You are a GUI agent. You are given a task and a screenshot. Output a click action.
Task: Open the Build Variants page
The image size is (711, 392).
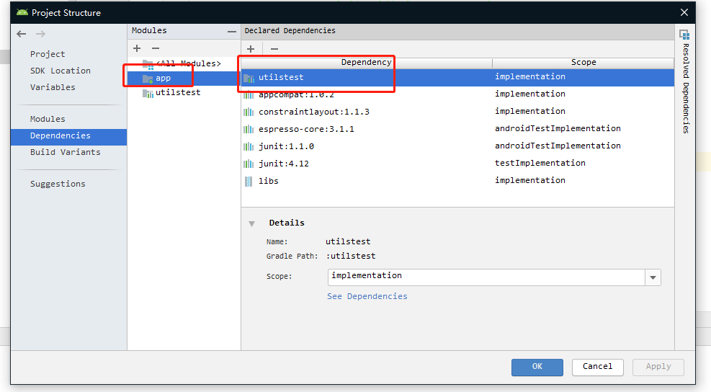point(66,152)
